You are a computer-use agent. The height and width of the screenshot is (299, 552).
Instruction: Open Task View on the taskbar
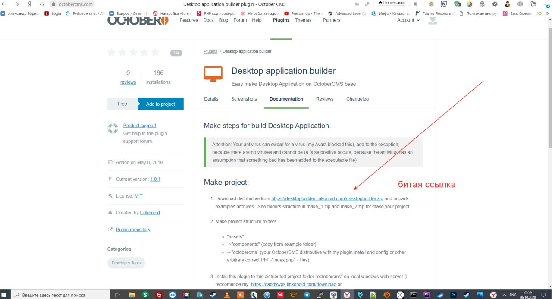(117, 295)
